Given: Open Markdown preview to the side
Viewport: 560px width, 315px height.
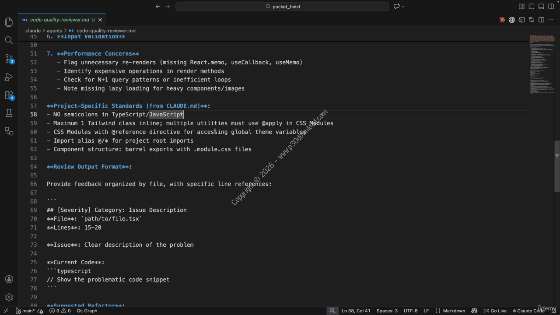Looking at the screenshot, I should pos(521,20).
